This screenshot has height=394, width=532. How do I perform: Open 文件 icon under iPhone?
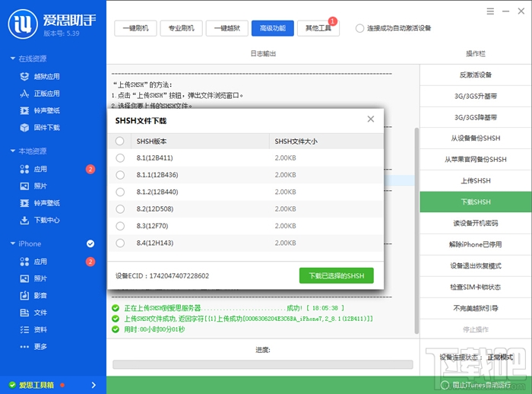24,313
